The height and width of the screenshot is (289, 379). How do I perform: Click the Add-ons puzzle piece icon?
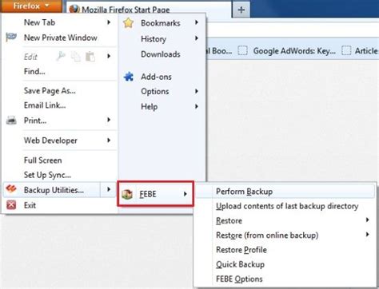[129, 77]
